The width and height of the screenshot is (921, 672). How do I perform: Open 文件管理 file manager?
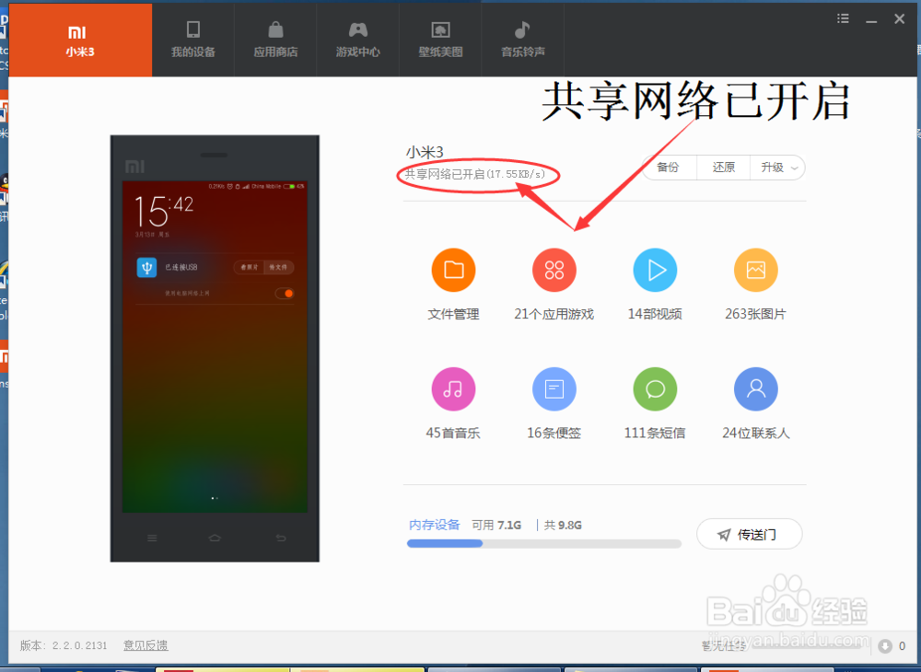(453, 270)
